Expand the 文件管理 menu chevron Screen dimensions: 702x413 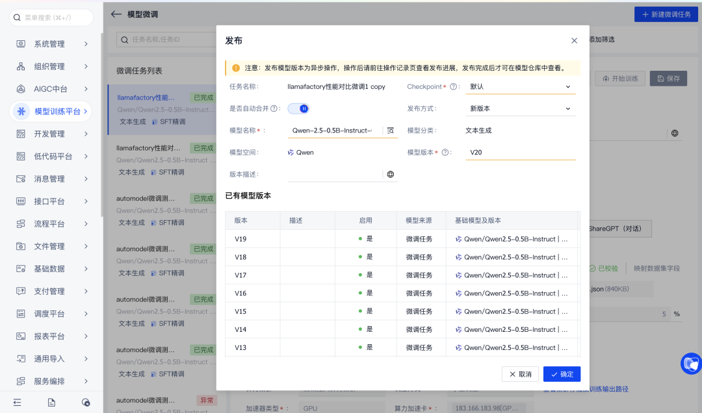pos(86,246)
